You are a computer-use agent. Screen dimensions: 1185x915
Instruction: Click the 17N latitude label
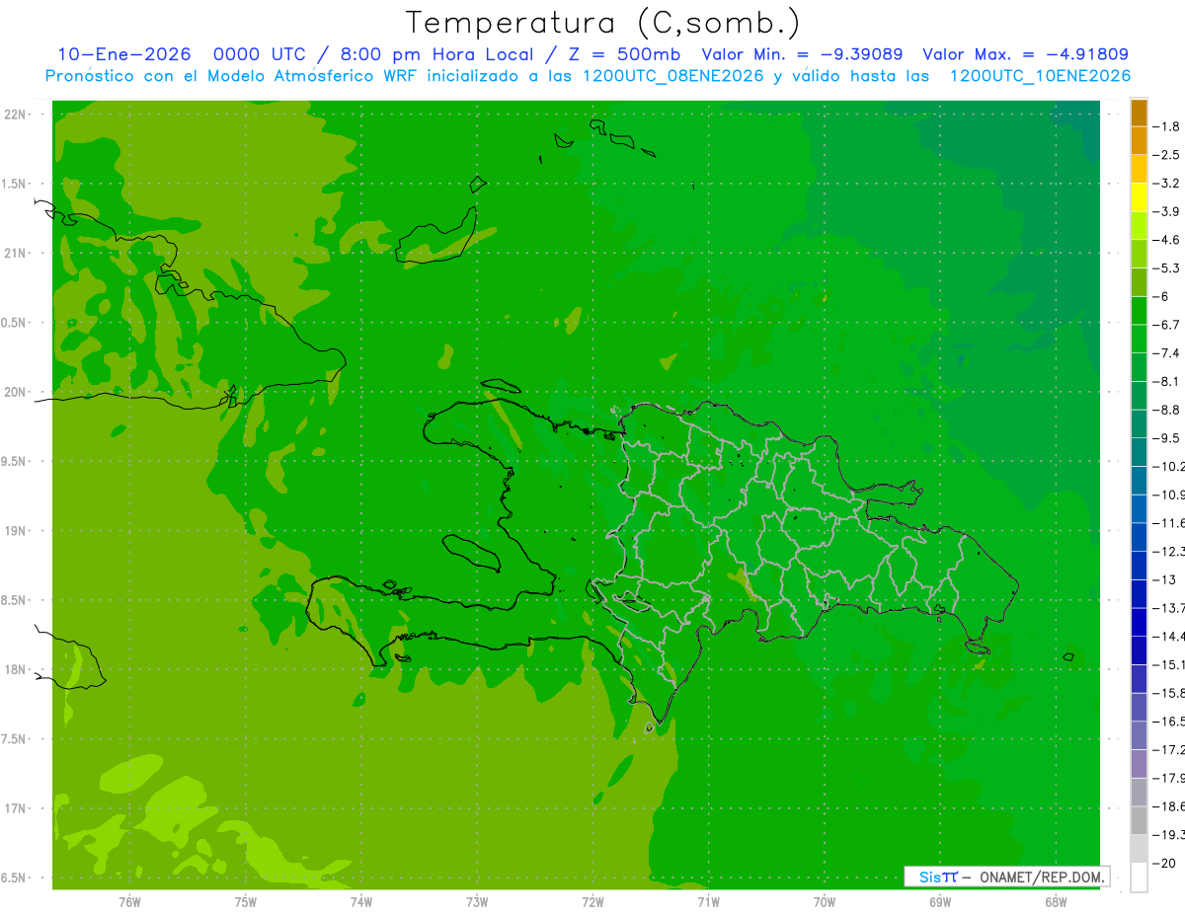[17, 809]
